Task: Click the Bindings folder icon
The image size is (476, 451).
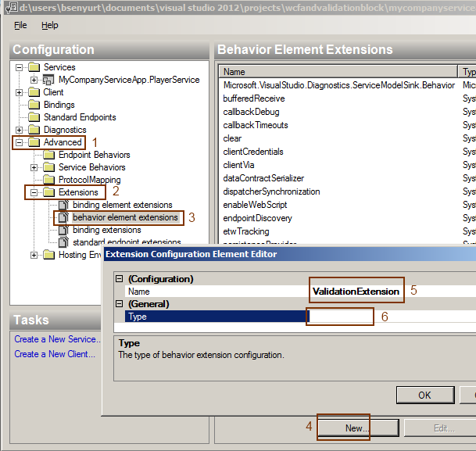Action: point(34,105)
